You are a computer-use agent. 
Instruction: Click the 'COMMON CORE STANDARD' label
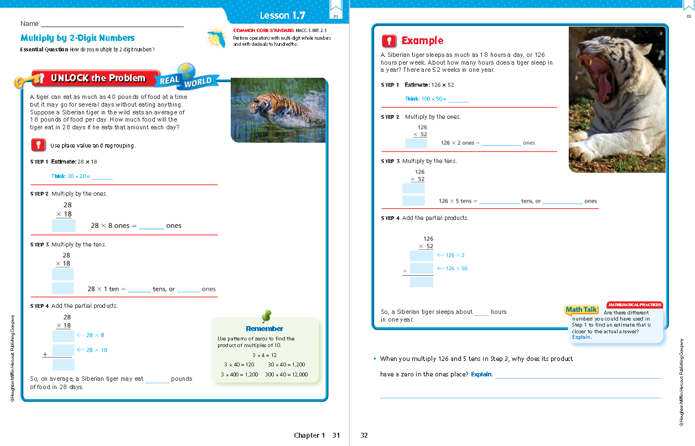coord(263,31)
